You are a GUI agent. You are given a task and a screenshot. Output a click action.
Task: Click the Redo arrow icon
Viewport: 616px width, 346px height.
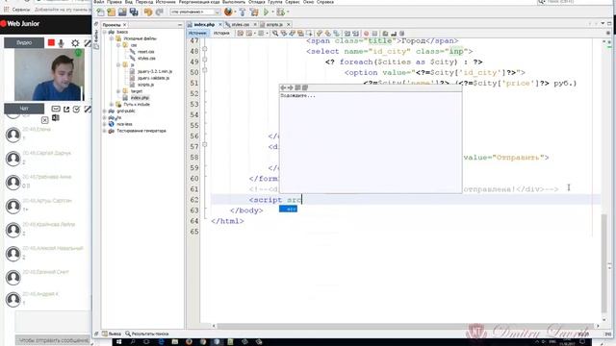click(159, 12)
